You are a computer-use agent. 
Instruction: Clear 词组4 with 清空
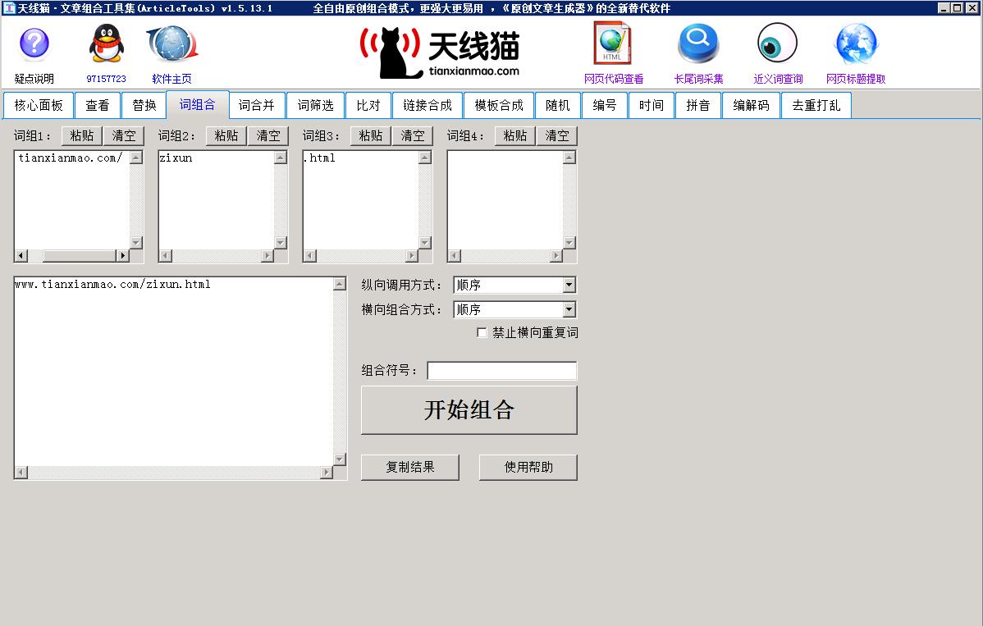[557, 136]
